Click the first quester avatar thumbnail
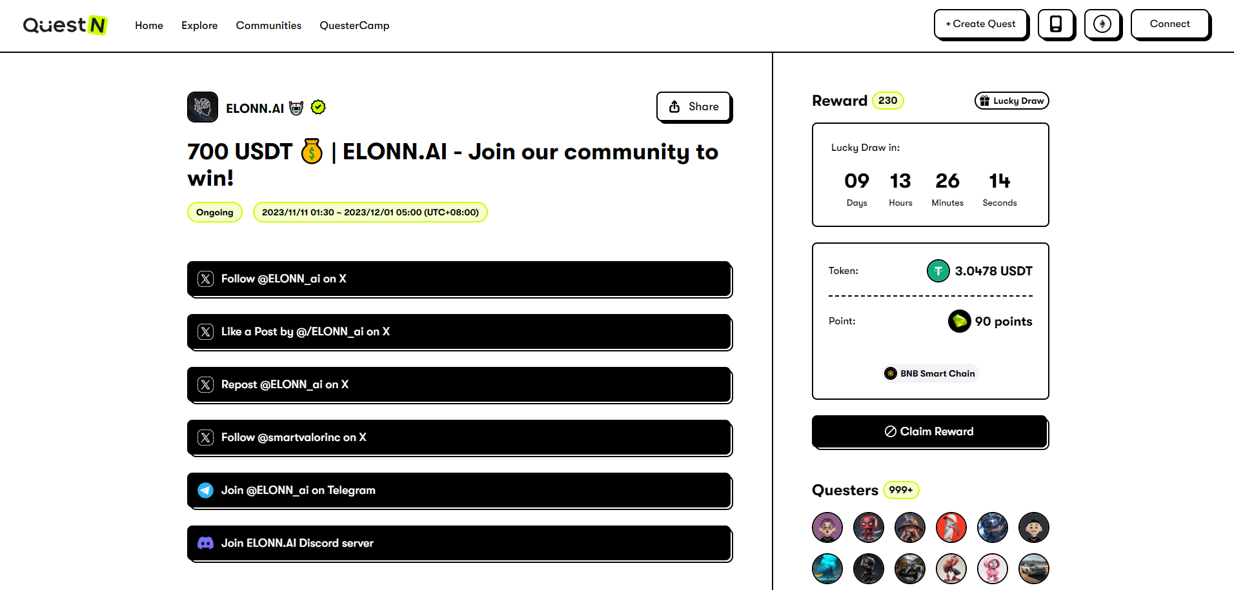 [827, 527]
